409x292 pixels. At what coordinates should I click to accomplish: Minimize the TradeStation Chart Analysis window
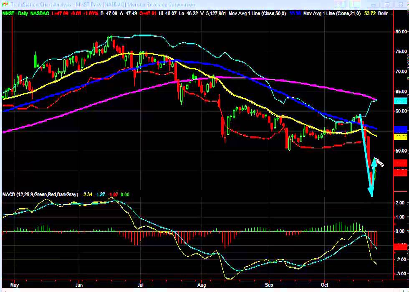373,5
